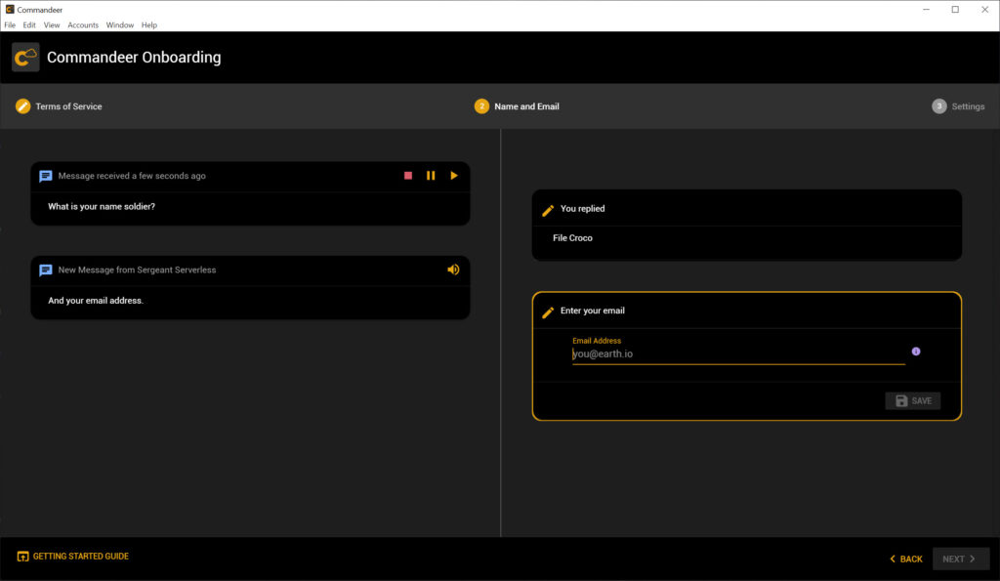The height and width of the screenshot is (581, 1000).
Task: Click 'And your email address.' message text
Action: 96,301
